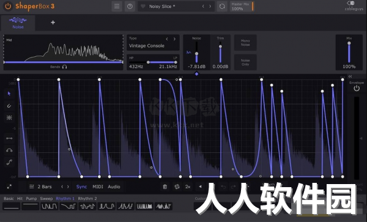Viewport: 367px width, 222px height.
Task: Open the Sweep preset category
Action: click(46, 199)
